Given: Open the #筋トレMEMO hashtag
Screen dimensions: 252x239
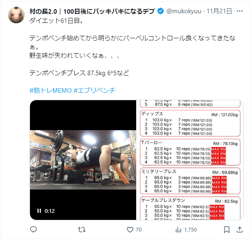Looking at the screenshot, I should pyautogui.click(x=50, y=90).
